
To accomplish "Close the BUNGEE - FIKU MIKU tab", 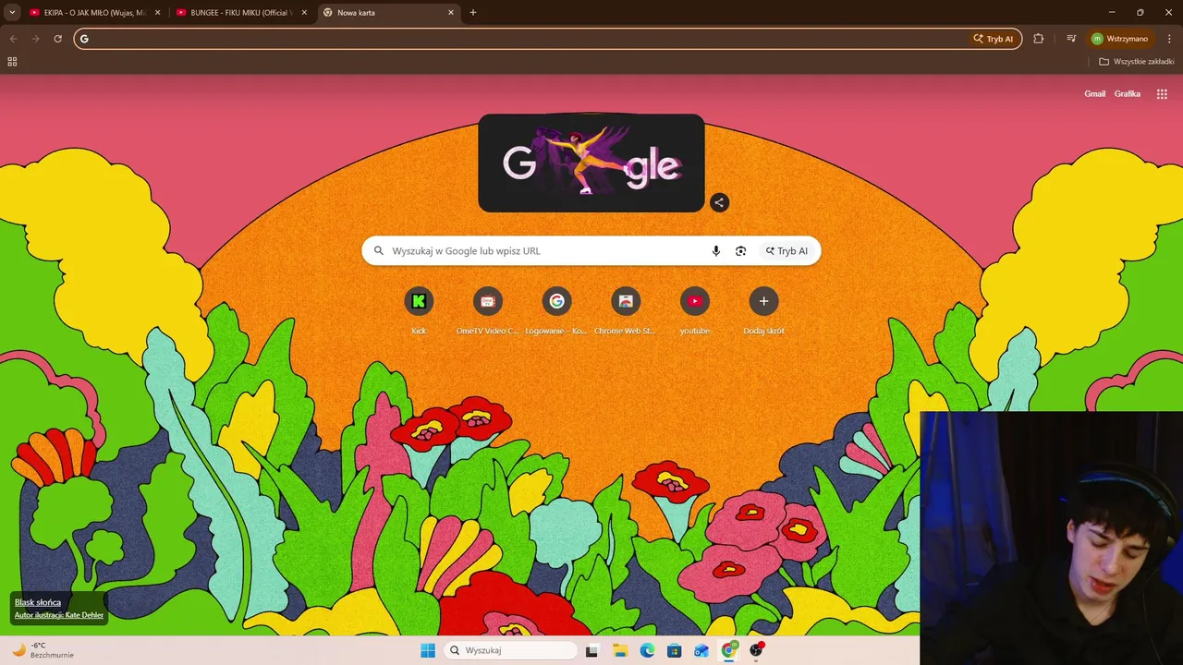I will click(304, 13).
